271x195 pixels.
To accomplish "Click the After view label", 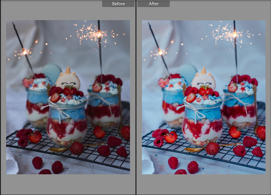I will pyautogui.click(x=154, y=4).
